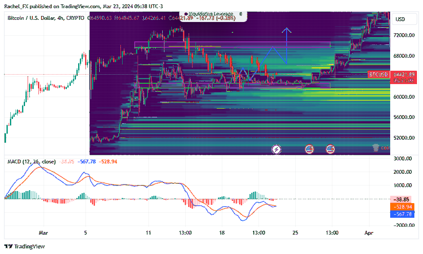Click the TradingView logo at bottom
Viewport: 423px width, 254px height.
25,246
